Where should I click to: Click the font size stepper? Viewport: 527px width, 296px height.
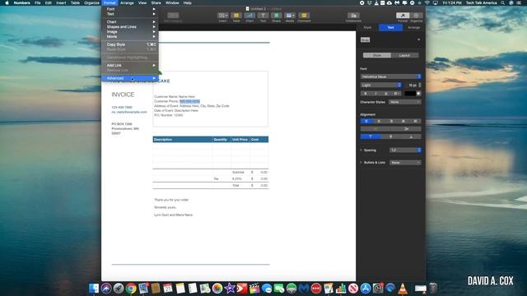coord(420,86)
